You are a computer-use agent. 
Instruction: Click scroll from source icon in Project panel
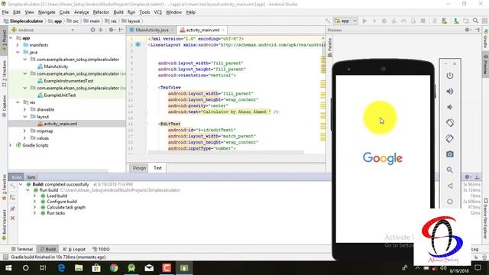click(92, 30)
